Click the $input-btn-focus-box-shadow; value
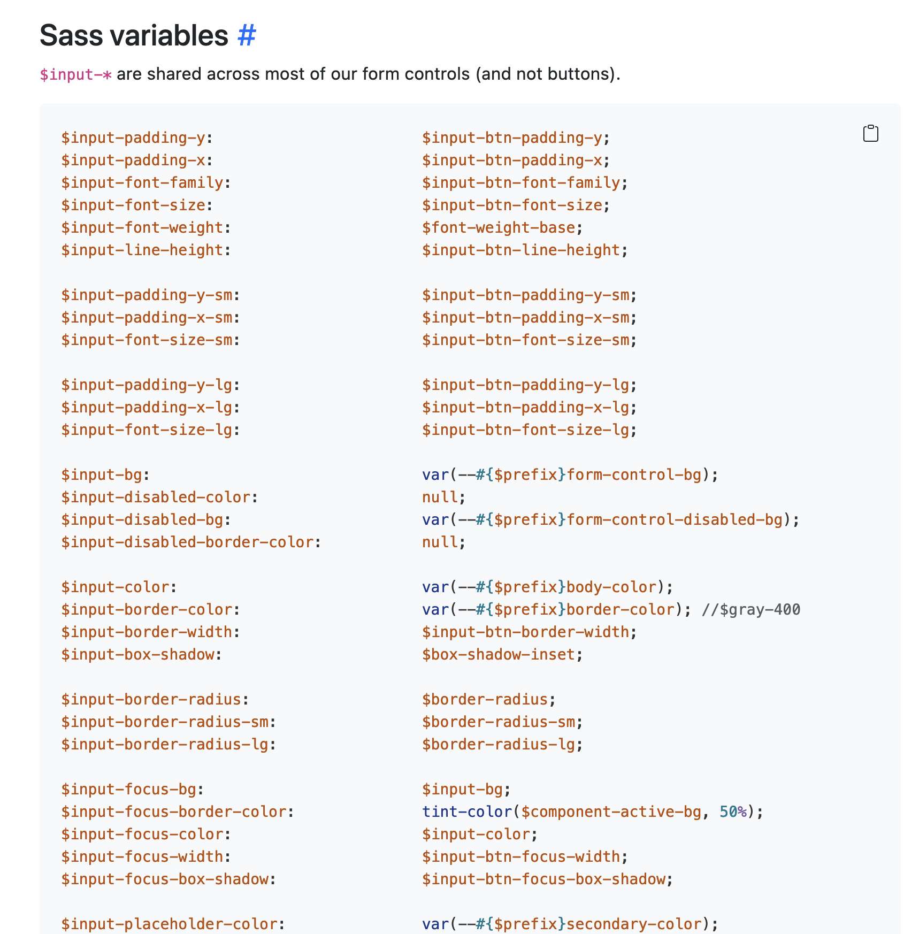The width and height of the screenshot is (919, 934). click(x=548, y=879)
